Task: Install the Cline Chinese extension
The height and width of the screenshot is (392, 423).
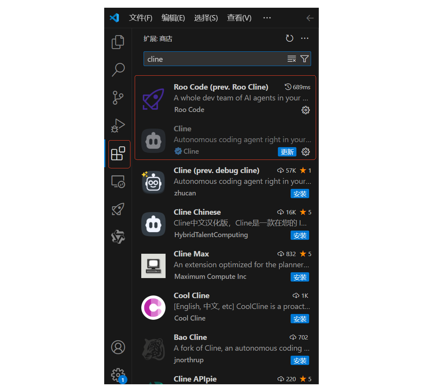Action: coord(300,236)
